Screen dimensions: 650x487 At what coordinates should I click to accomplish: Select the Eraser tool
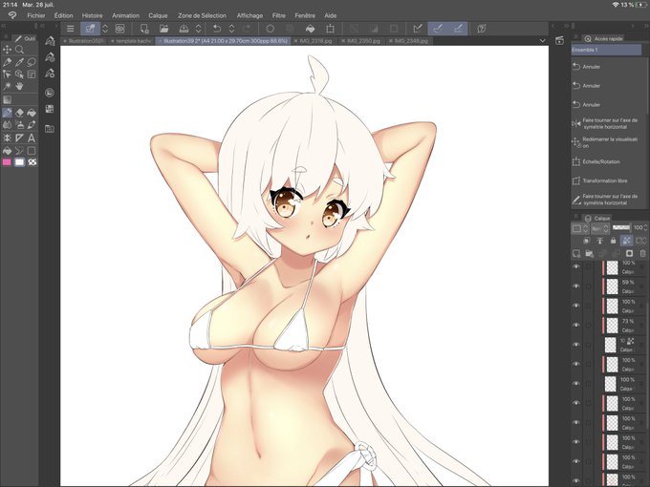click(x=19, y=113)
